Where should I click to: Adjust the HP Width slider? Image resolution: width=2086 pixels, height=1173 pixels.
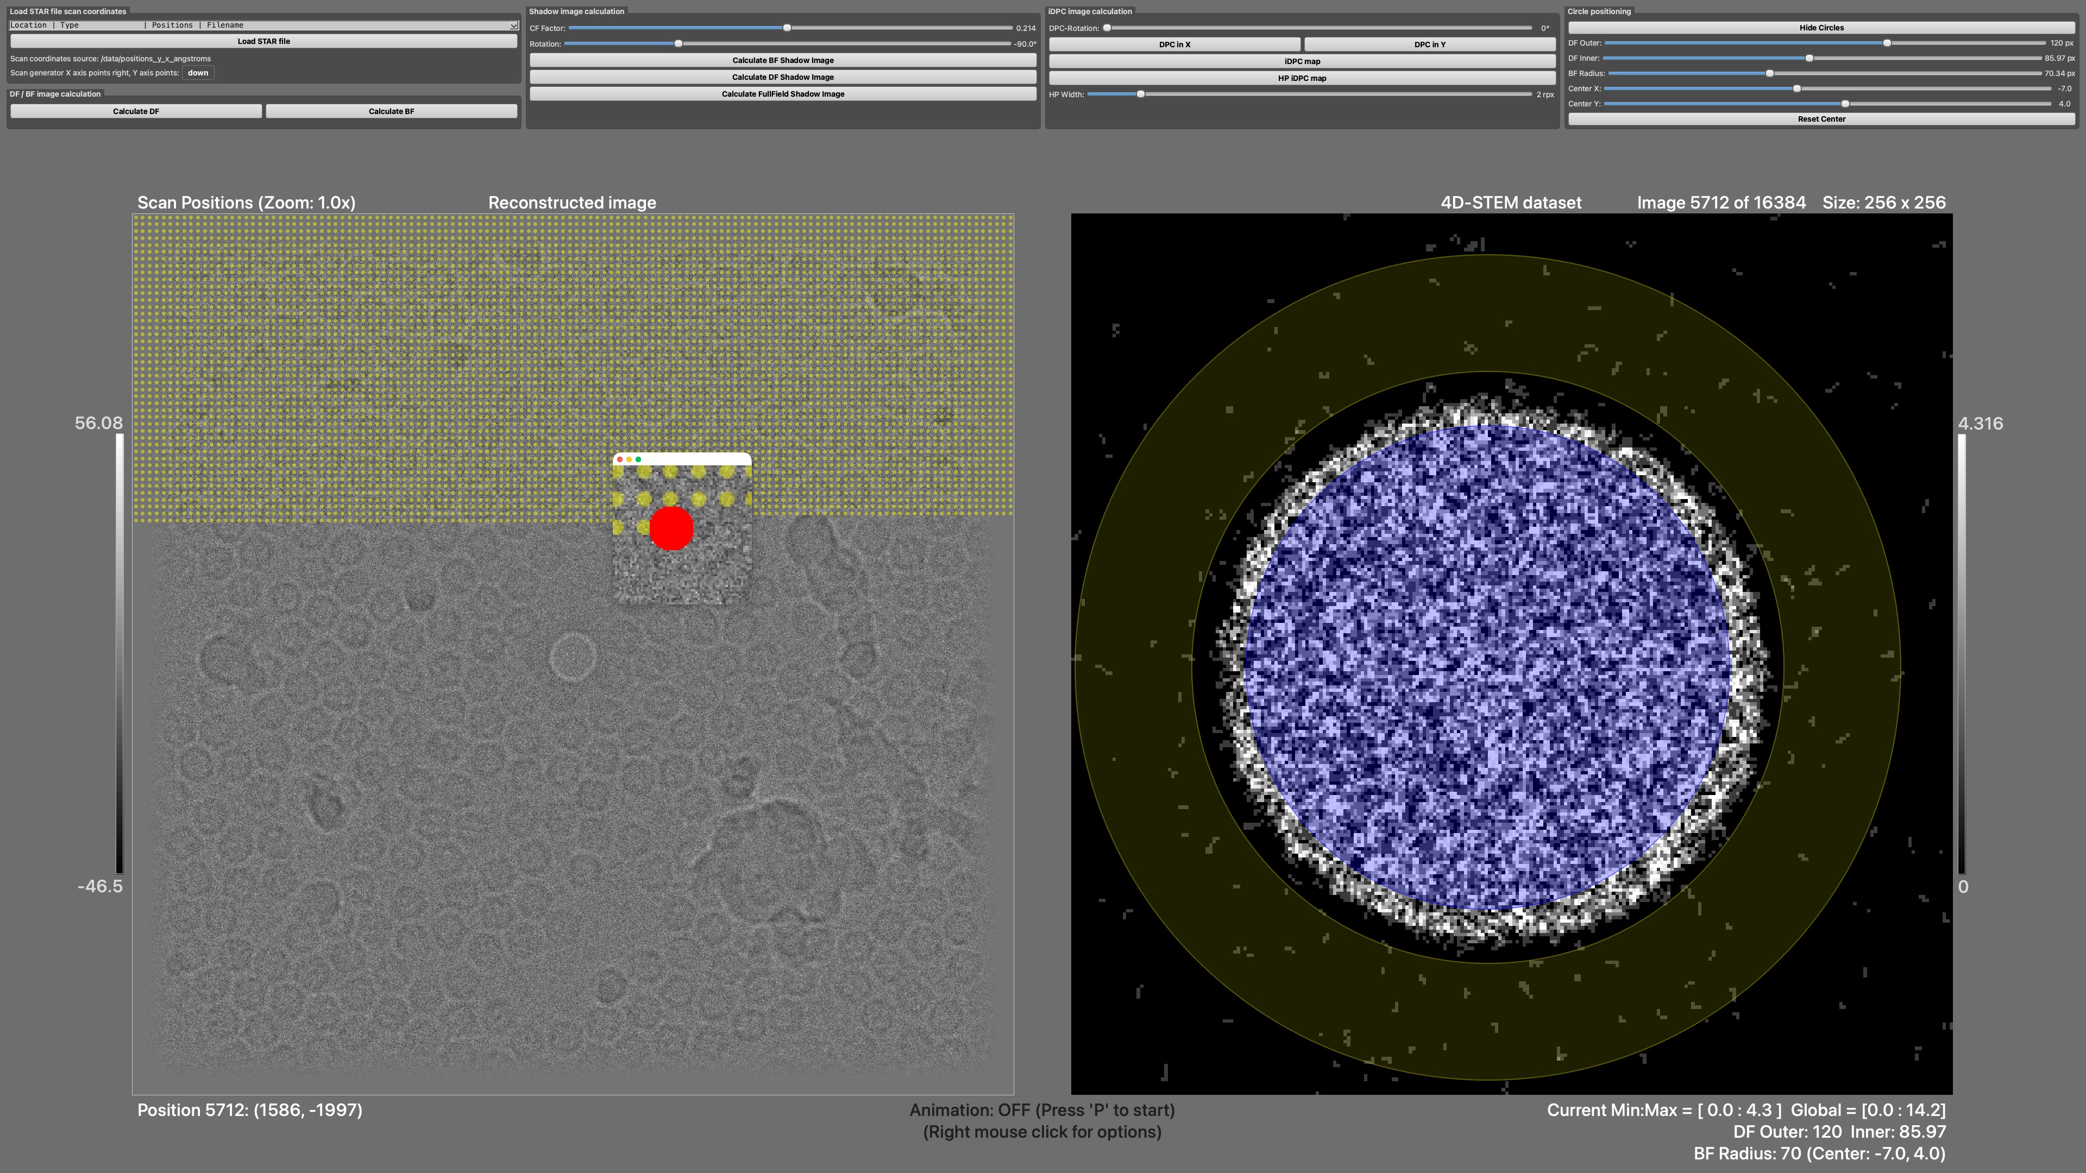[1309, 94]
